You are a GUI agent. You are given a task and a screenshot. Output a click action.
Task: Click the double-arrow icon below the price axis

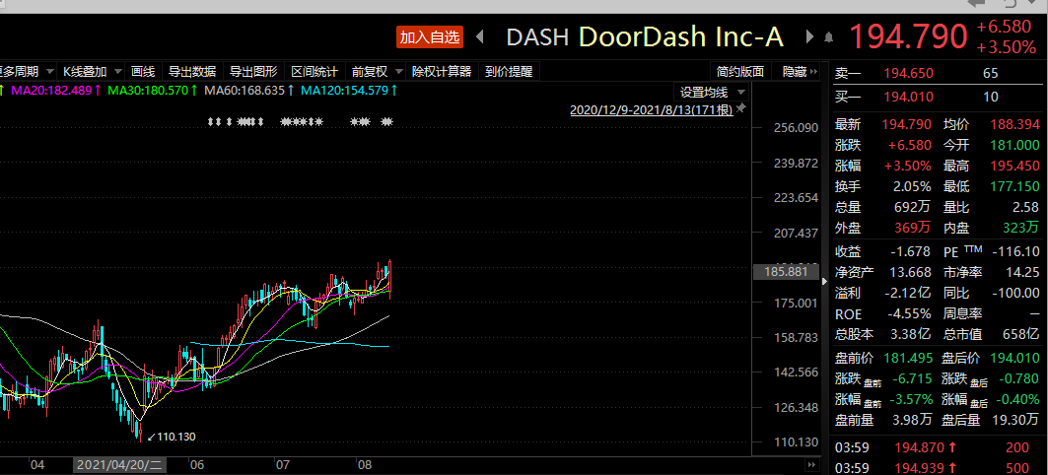click(x=812, y=463)
